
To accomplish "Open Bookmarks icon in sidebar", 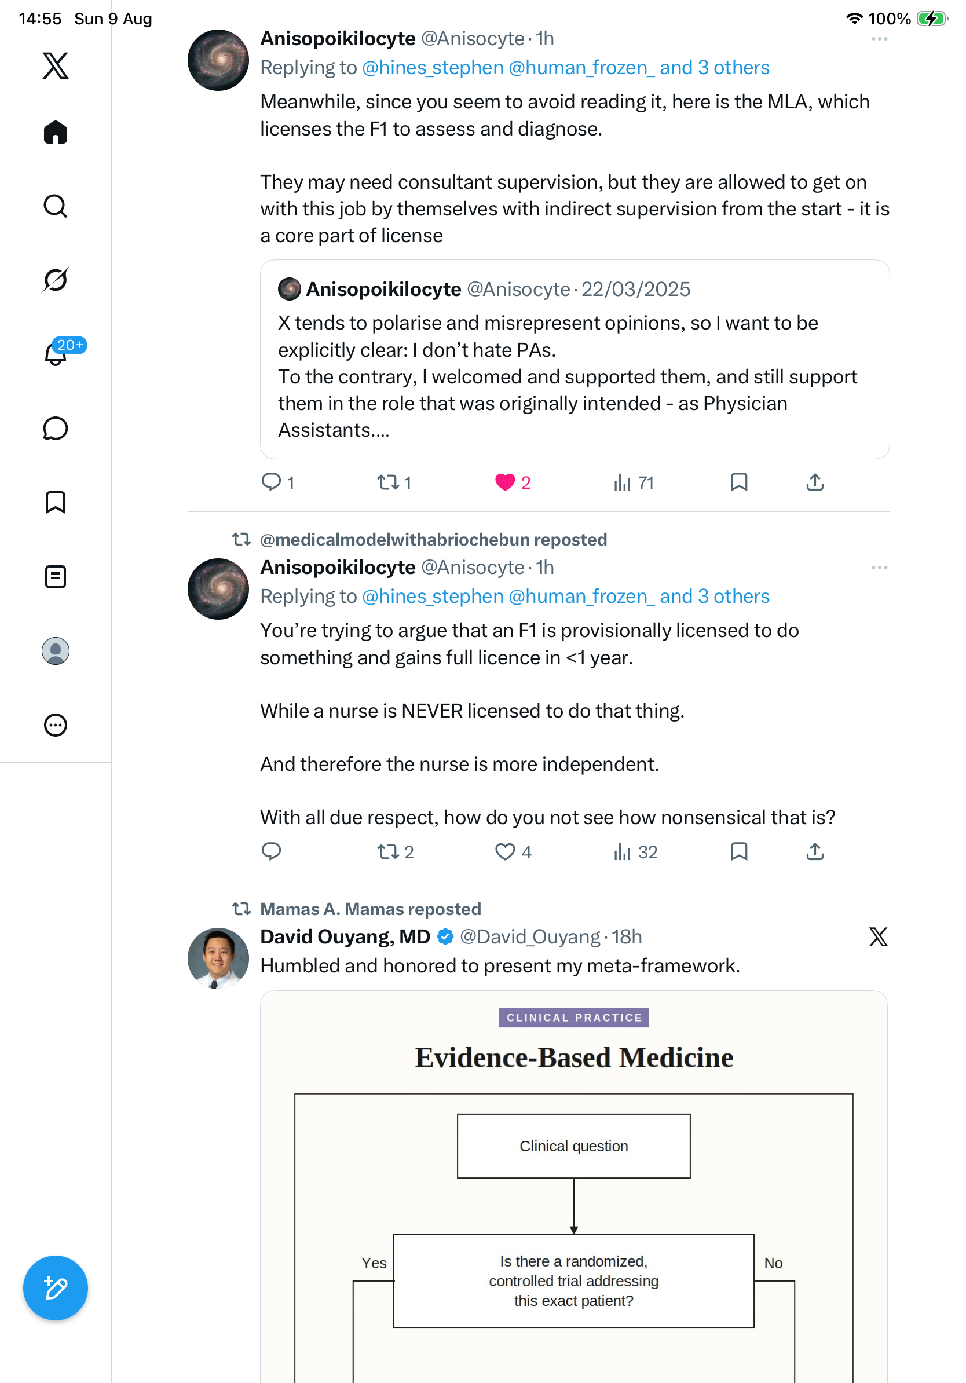I will coord(56,502).
